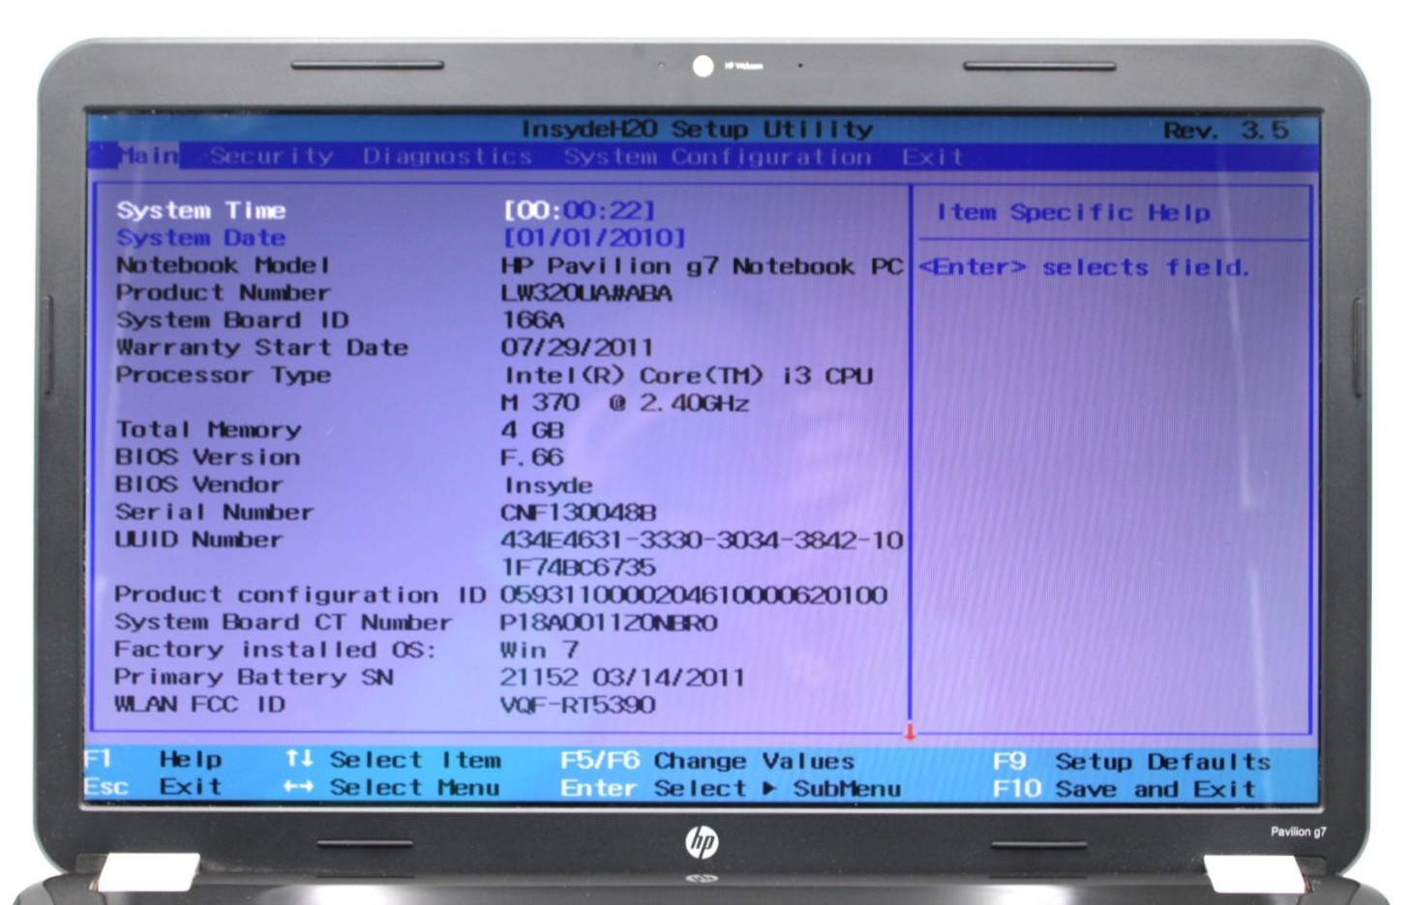Click the red scroll-down arrow indicator
1409x905 pixels.
[x=910, y=732]
